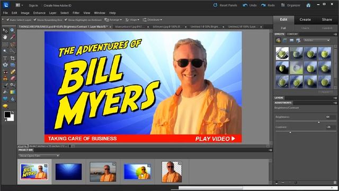
Task: Switch to the Share tab
Action: (x=327, y=20)
